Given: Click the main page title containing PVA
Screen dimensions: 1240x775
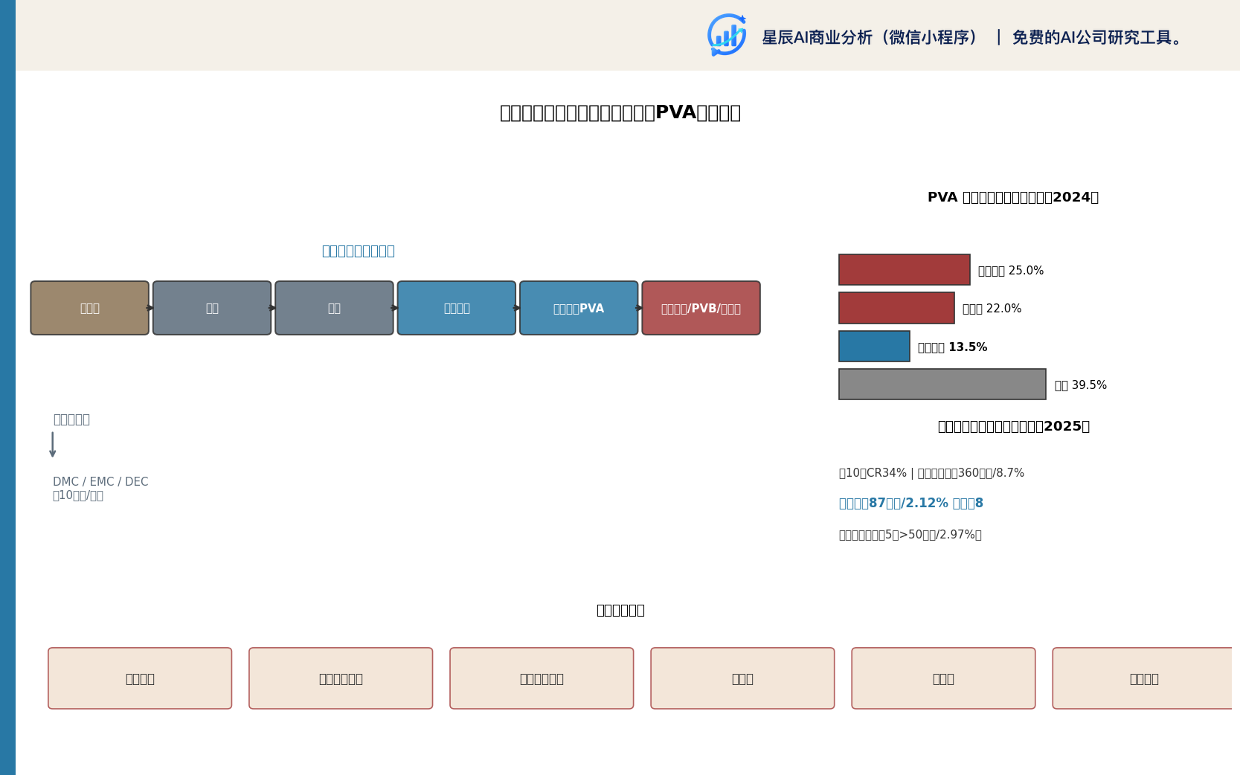Looking at the screenshot, I should click(x=620, y=113).
